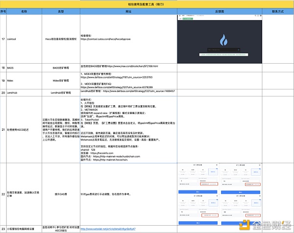The image size is (294, 233).
Task: Select the LendHub name cell
Action: pyautogui.click(x=24, y=93)
